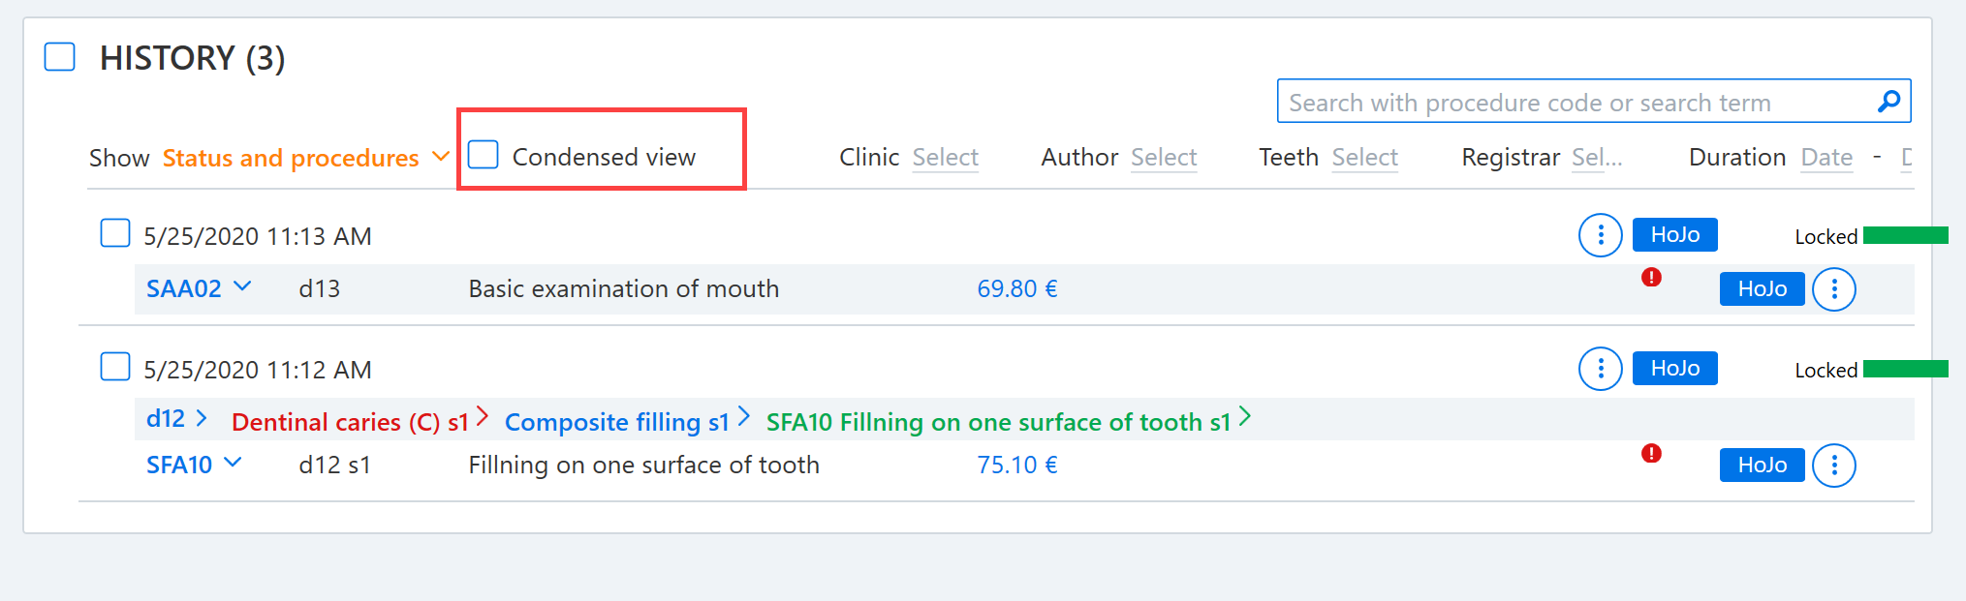Check the HISTORY select-all checkbox

click(60, 56)
